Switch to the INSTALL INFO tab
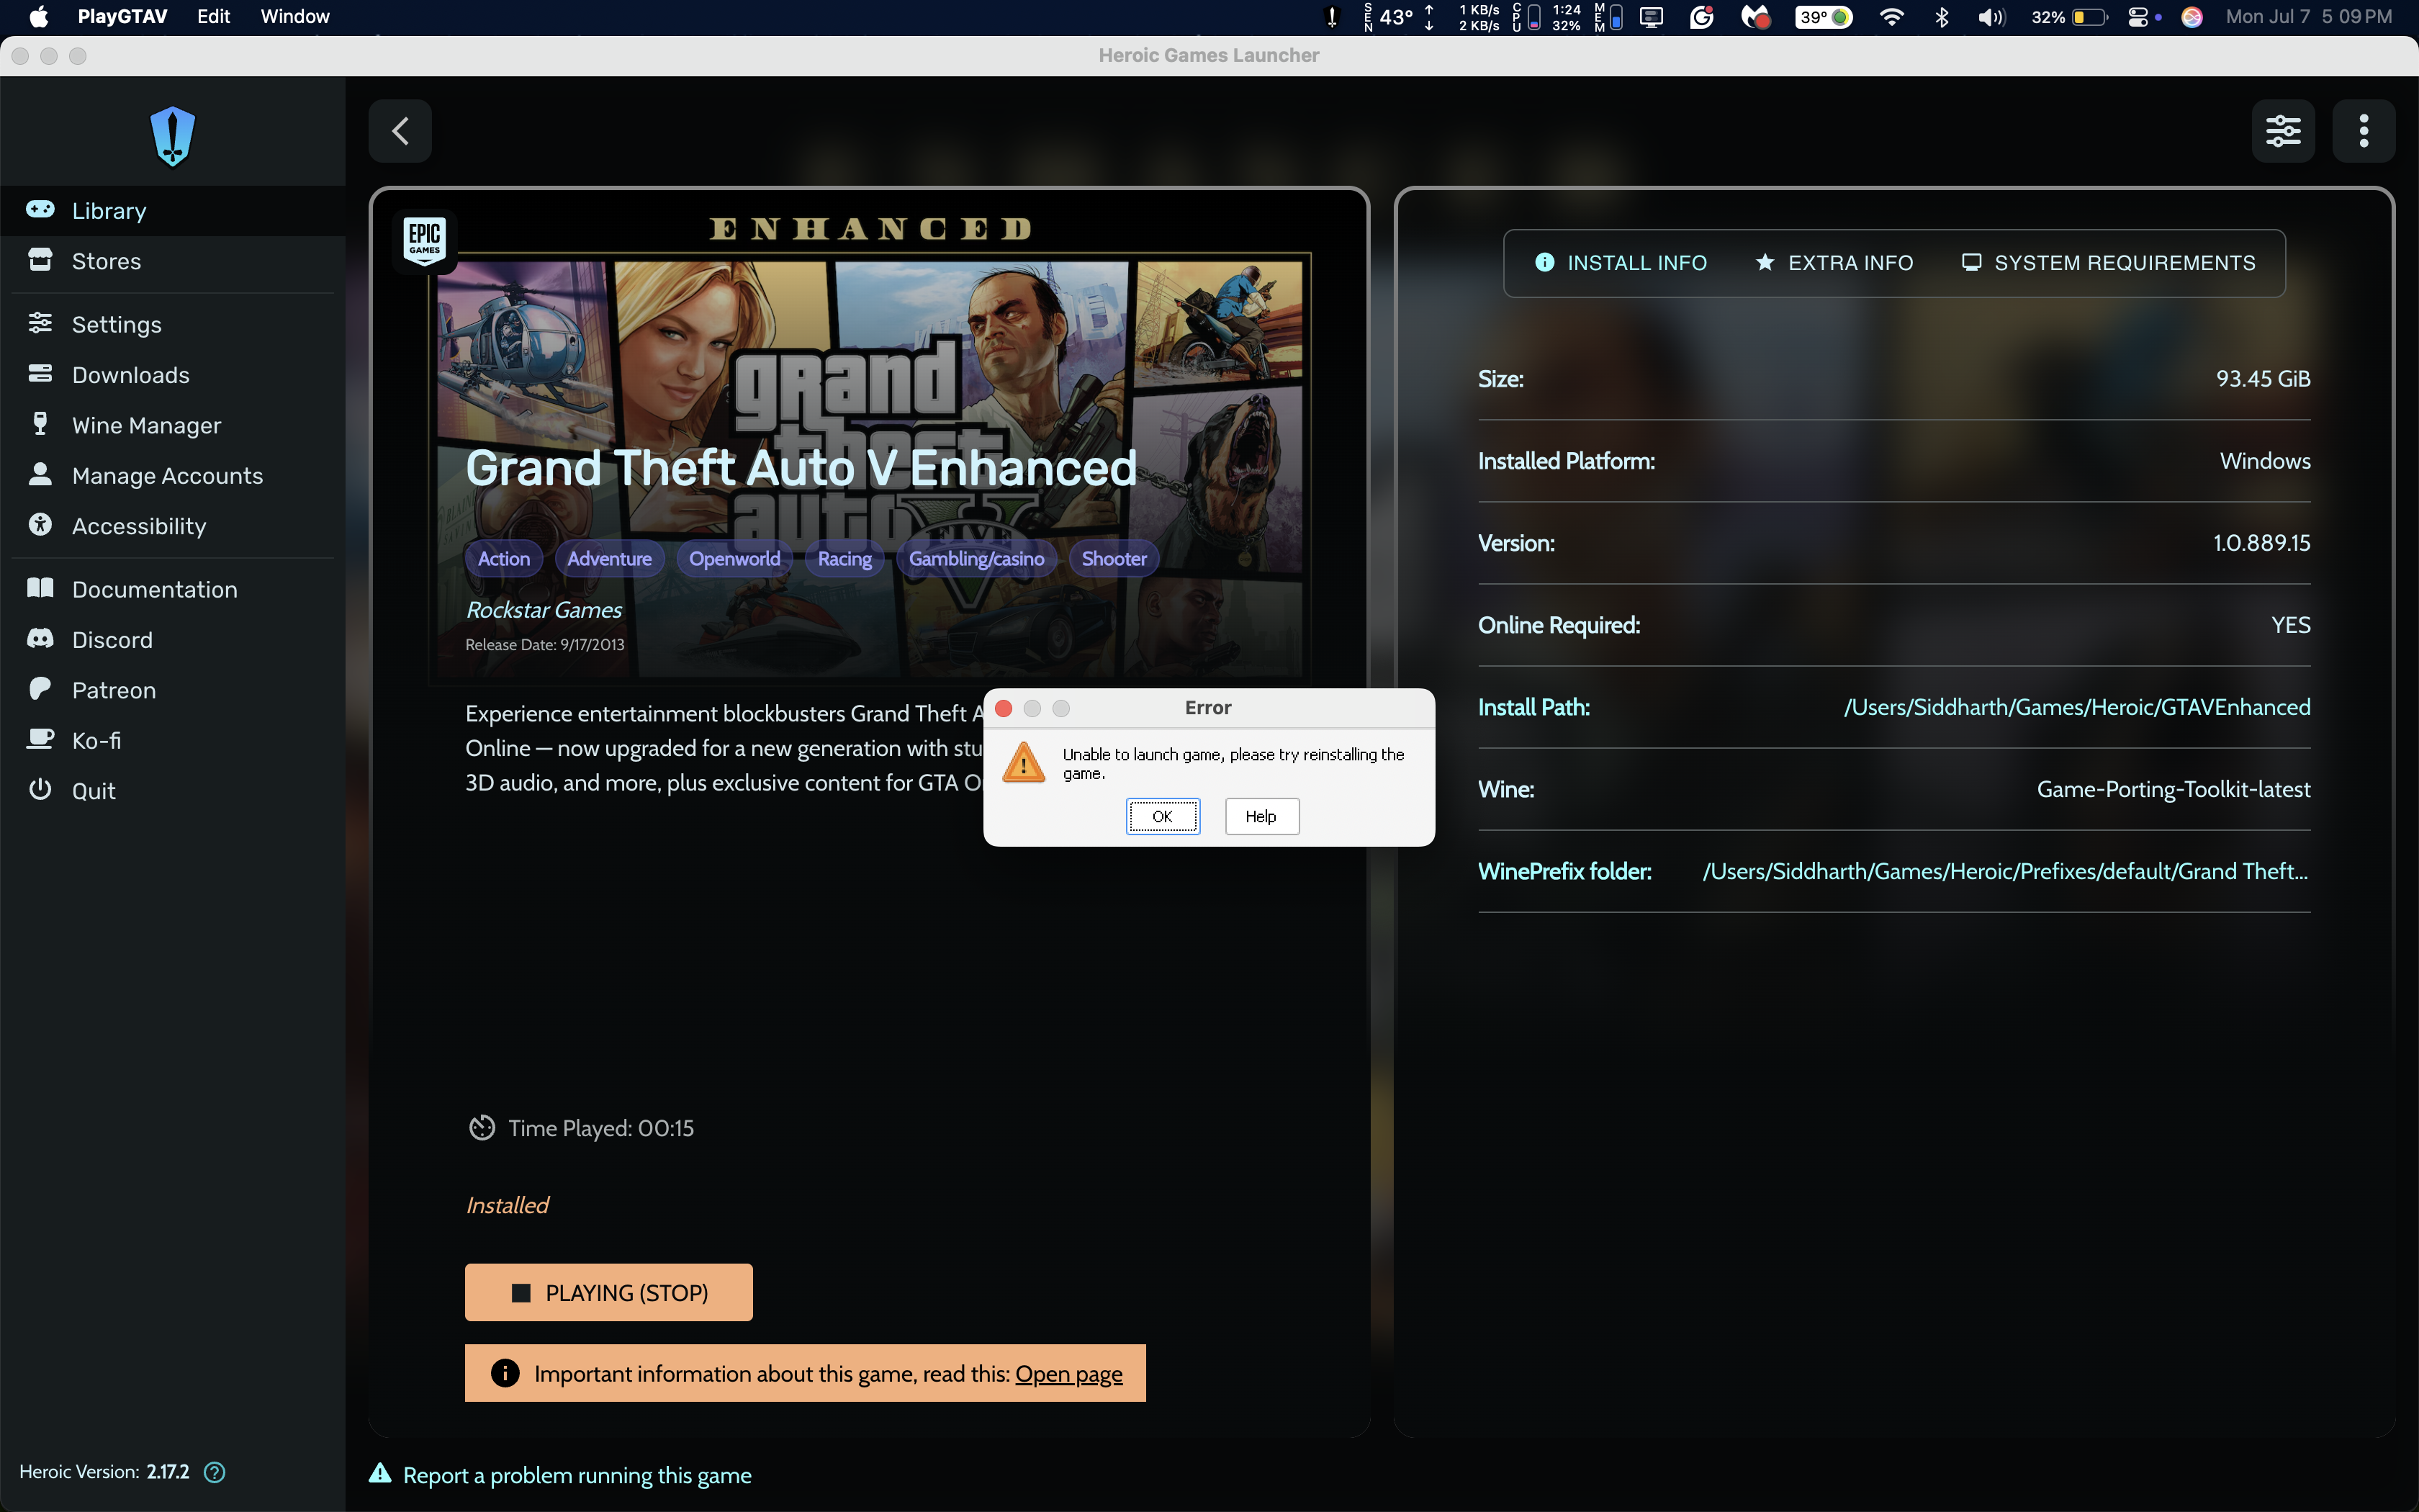 click(x=1621, y=263)
